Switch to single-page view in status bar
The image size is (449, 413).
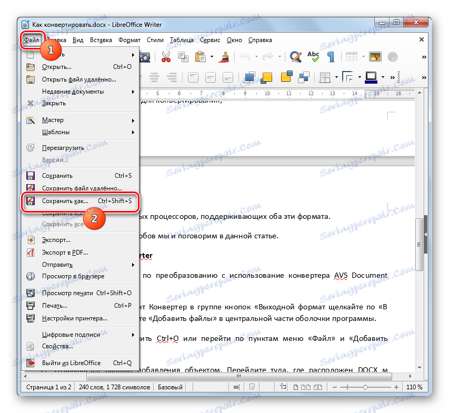point(296,387)
